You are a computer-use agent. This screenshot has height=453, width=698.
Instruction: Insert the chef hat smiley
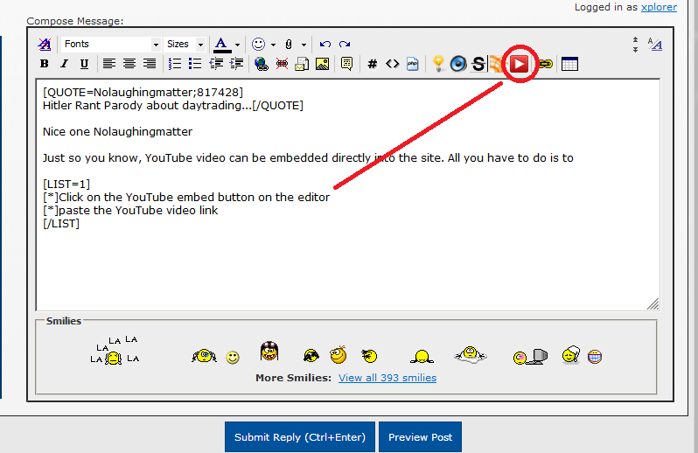point(570,355)
